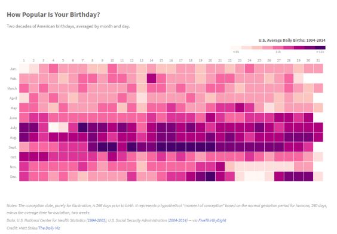Open the (2004-2014) Social Security link
Viewport: 337px width, 234px height.
(177, 220)
